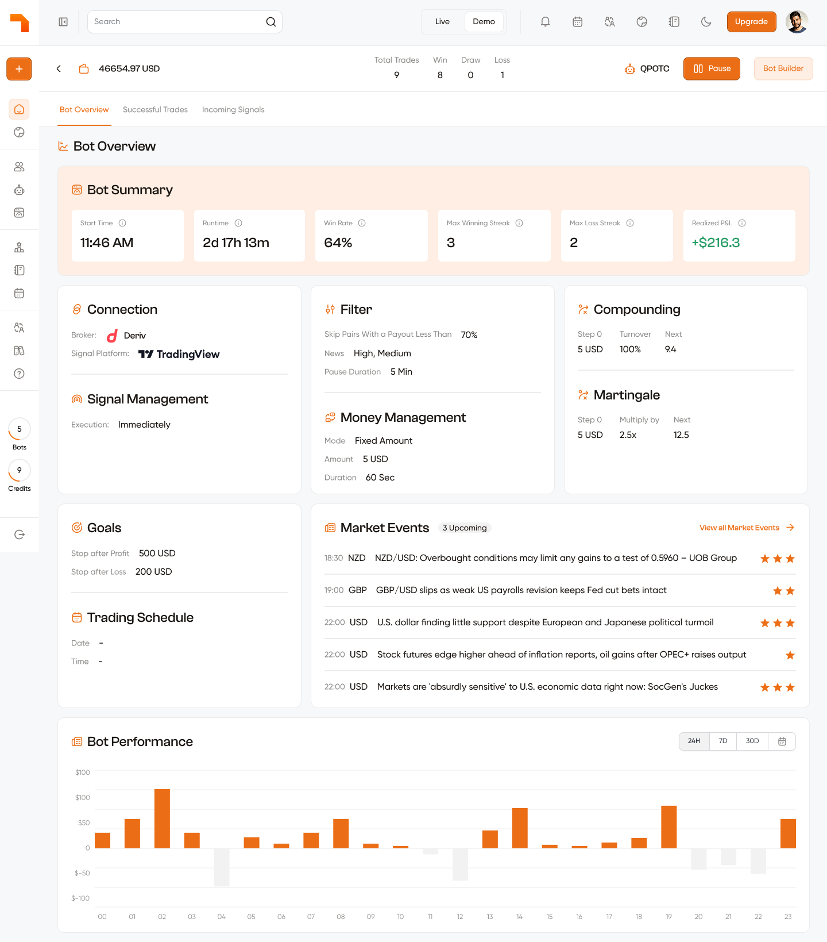Click the Realized P&L info icon

(x=742, y=223)
